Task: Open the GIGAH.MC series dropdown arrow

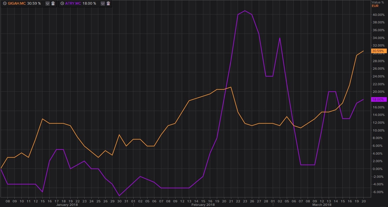Action: tap(47, 3)
